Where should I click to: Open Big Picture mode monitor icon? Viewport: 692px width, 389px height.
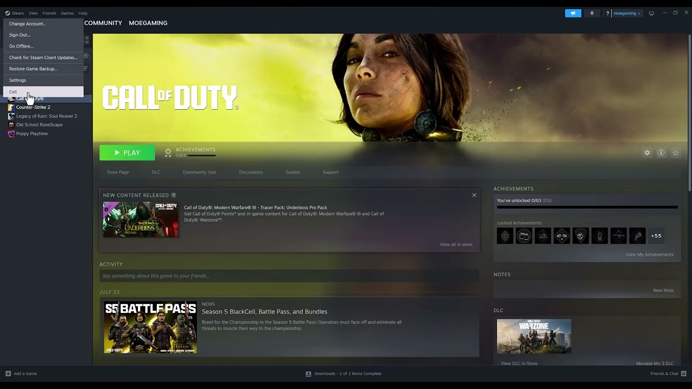651,13
